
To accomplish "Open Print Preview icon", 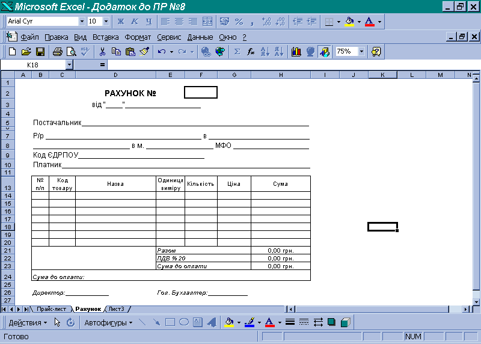I will click(x=71, y=52).
